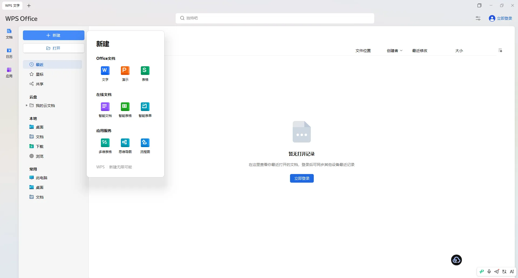
Task: Click the user avatar icon
Action: click(492, 18)
